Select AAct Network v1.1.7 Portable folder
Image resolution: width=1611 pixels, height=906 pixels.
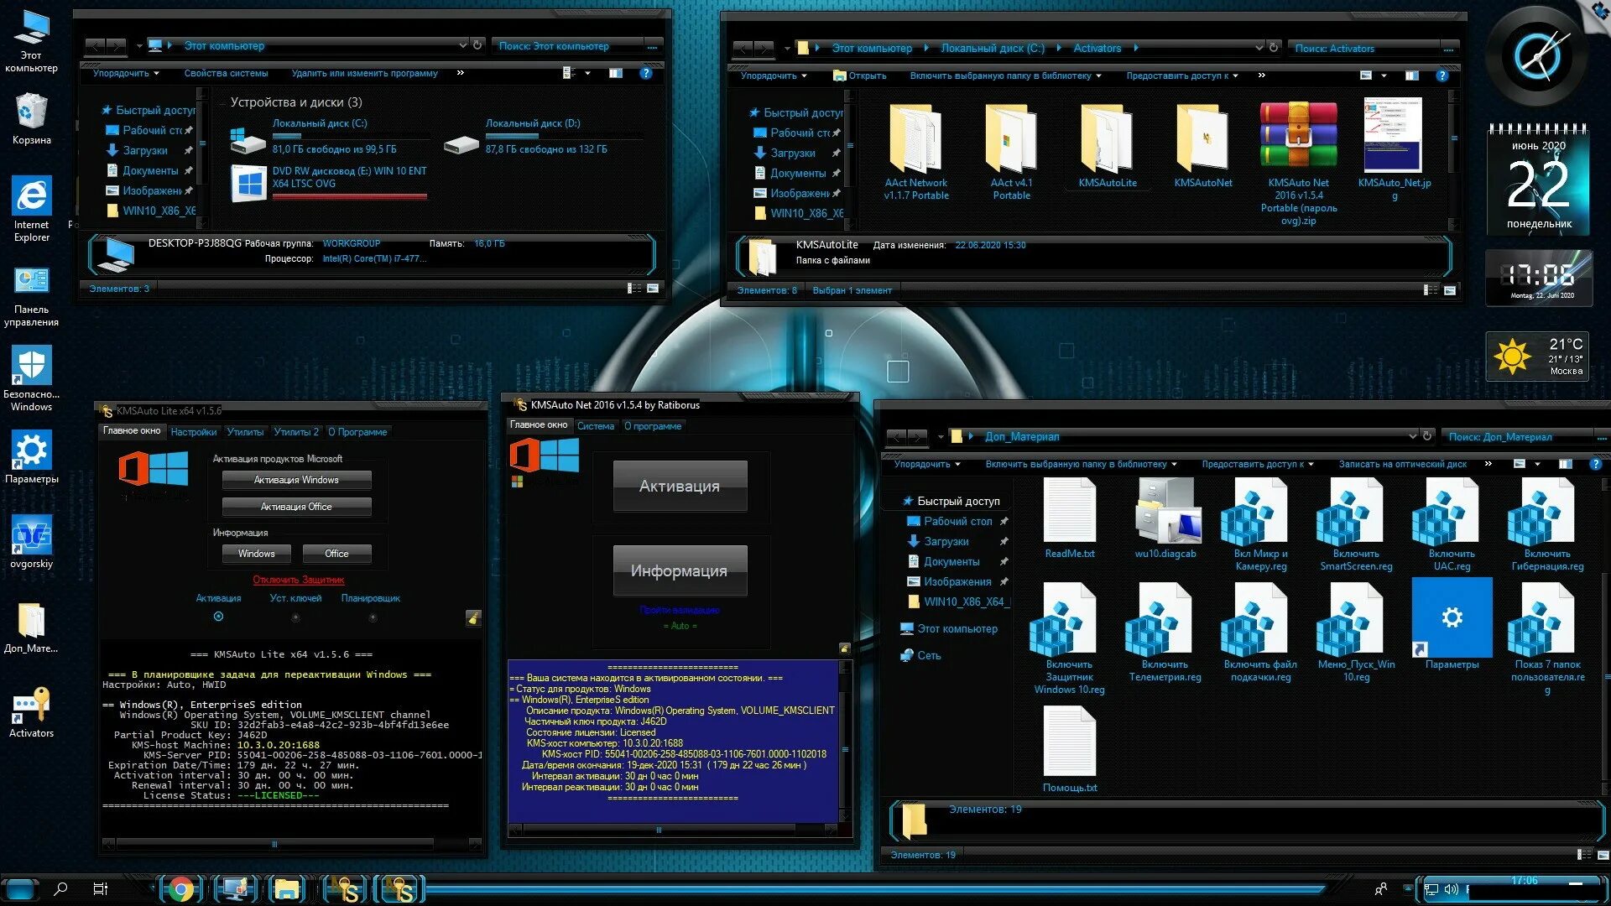915,153
